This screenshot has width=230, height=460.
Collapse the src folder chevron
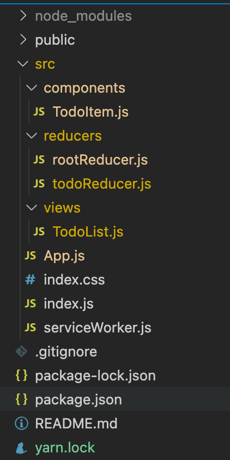23,64
